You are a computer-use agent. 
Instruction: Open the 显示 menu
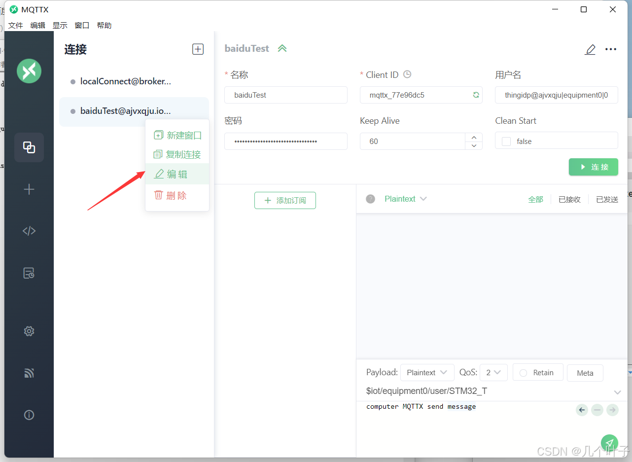coord(60,25)
